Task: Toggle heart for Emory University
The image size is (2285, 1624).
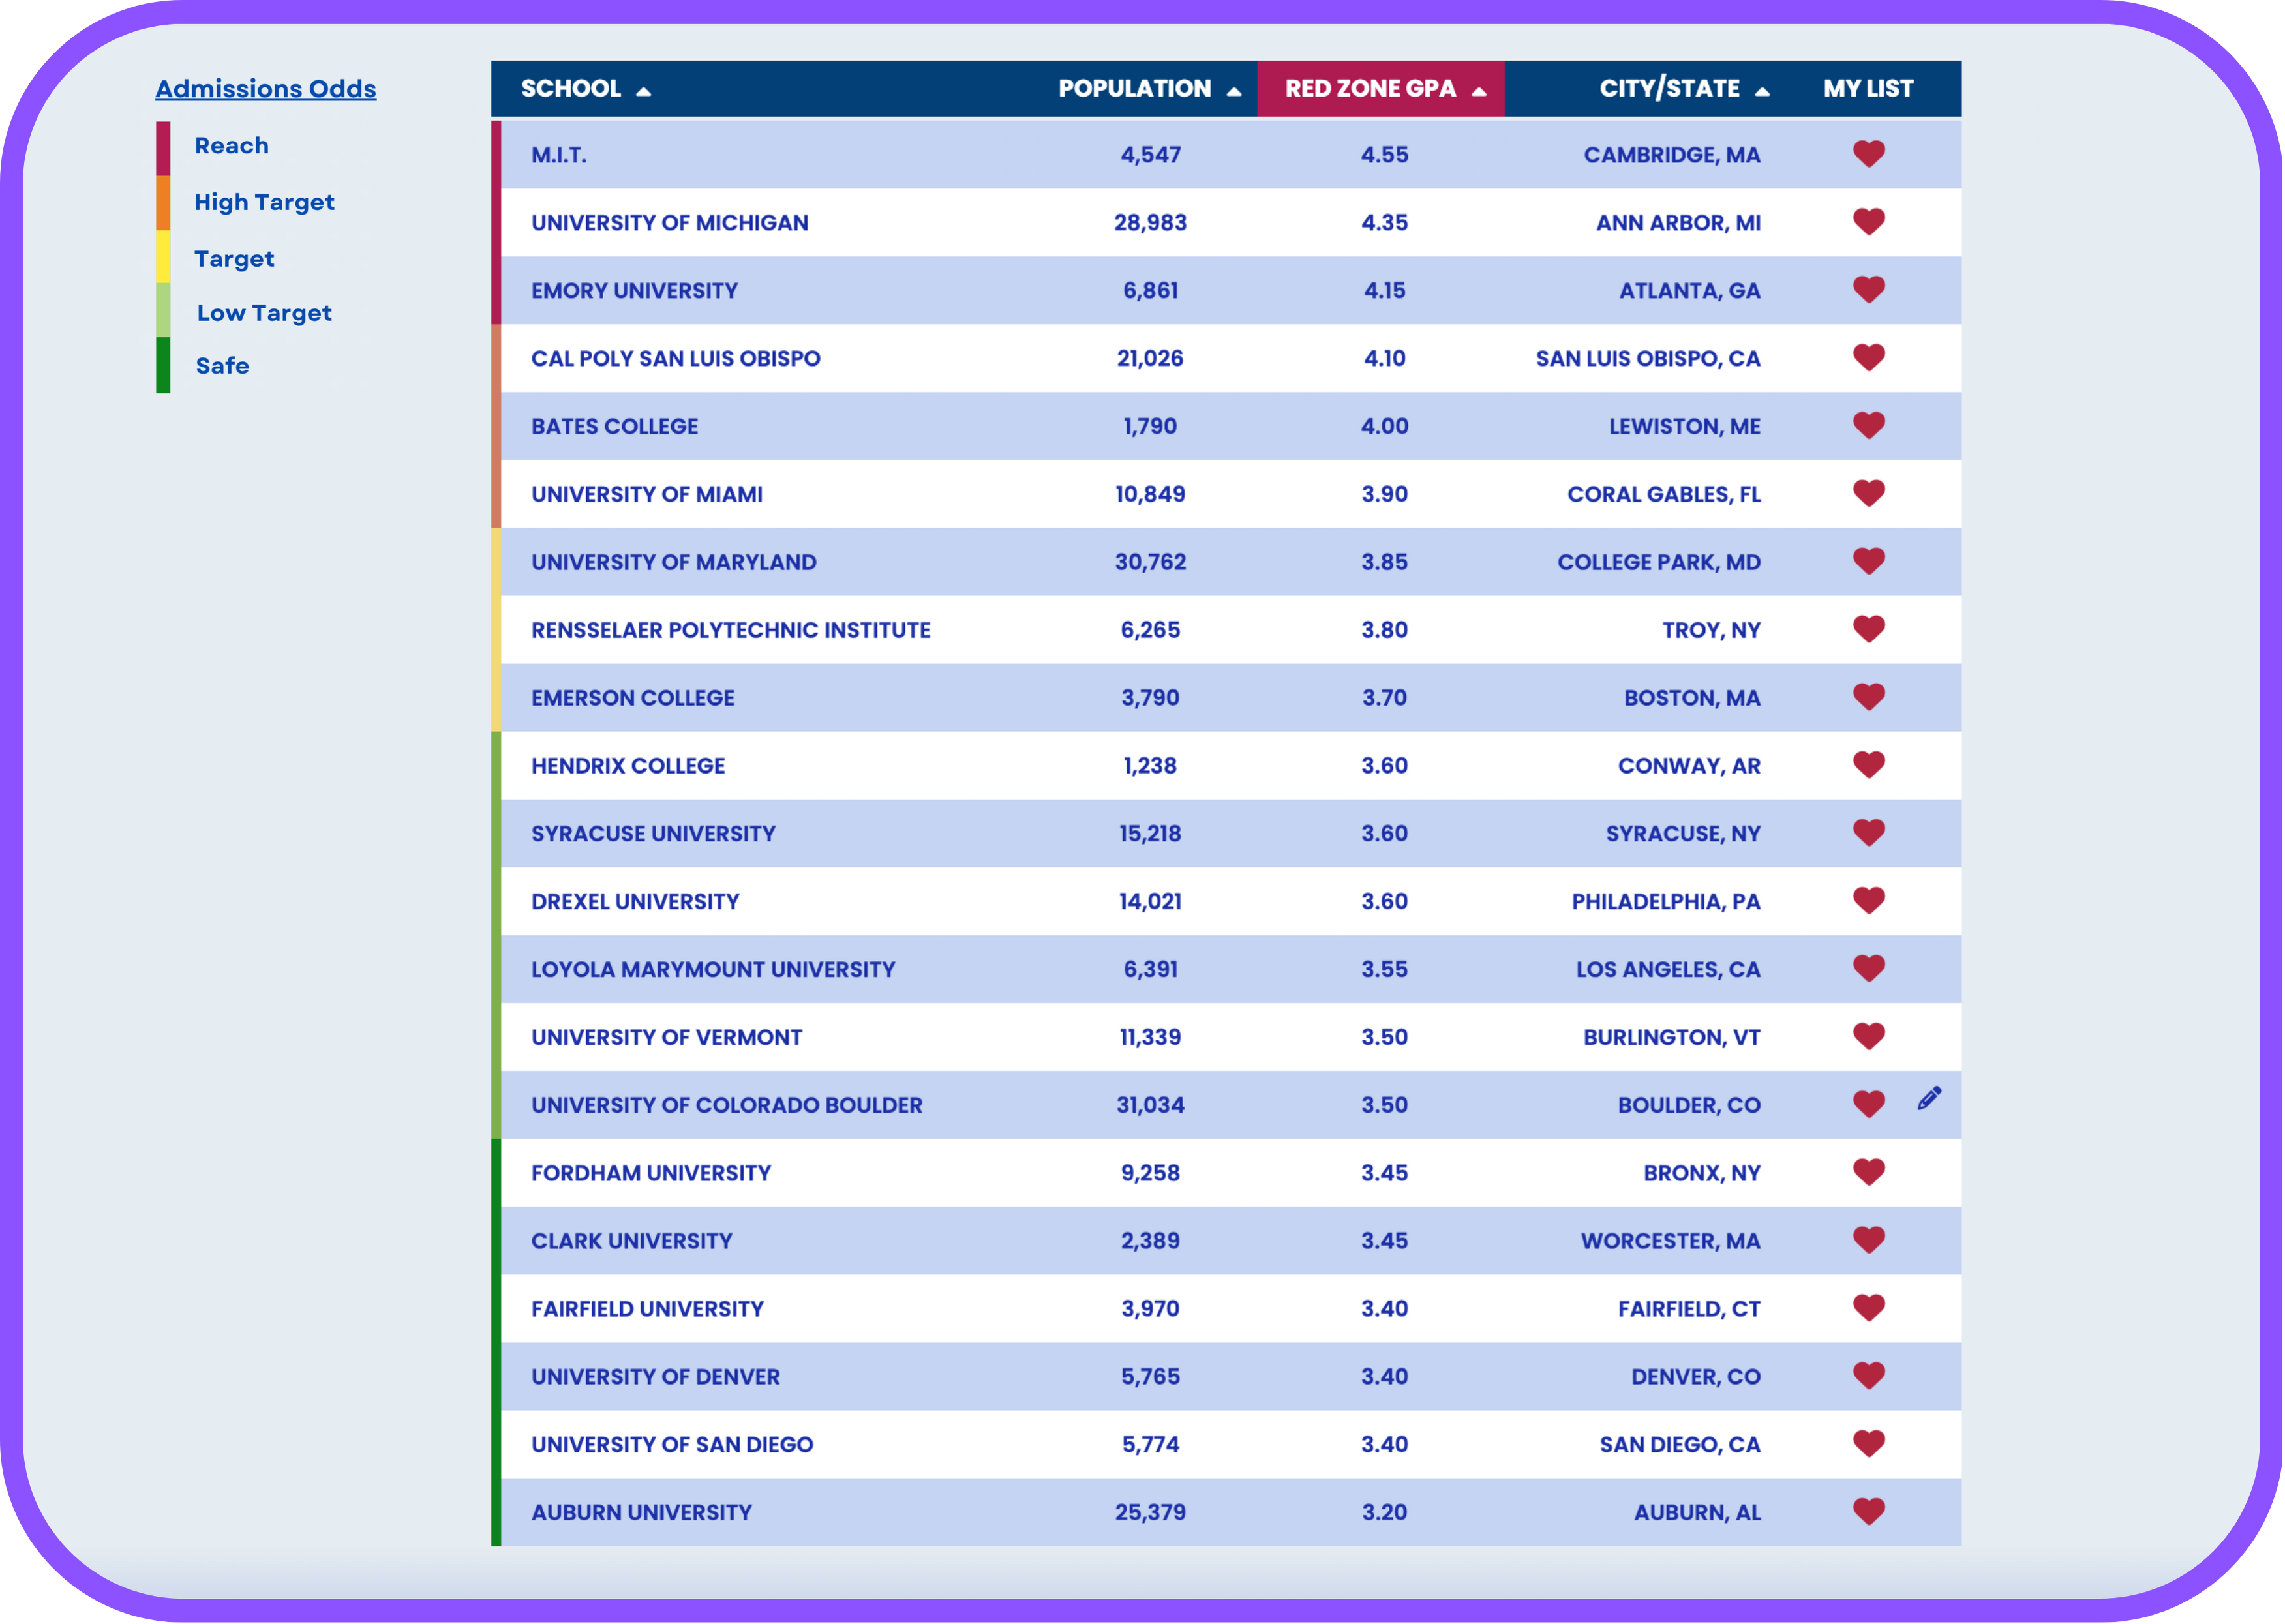Action: 1869,290
